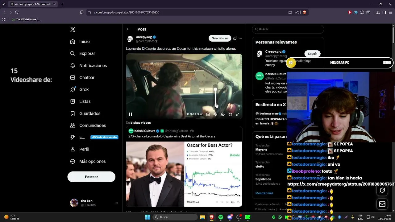Click Mostrar más under trends
The height and width of the screenshot is (222, 395).
(x=264, y=193)
